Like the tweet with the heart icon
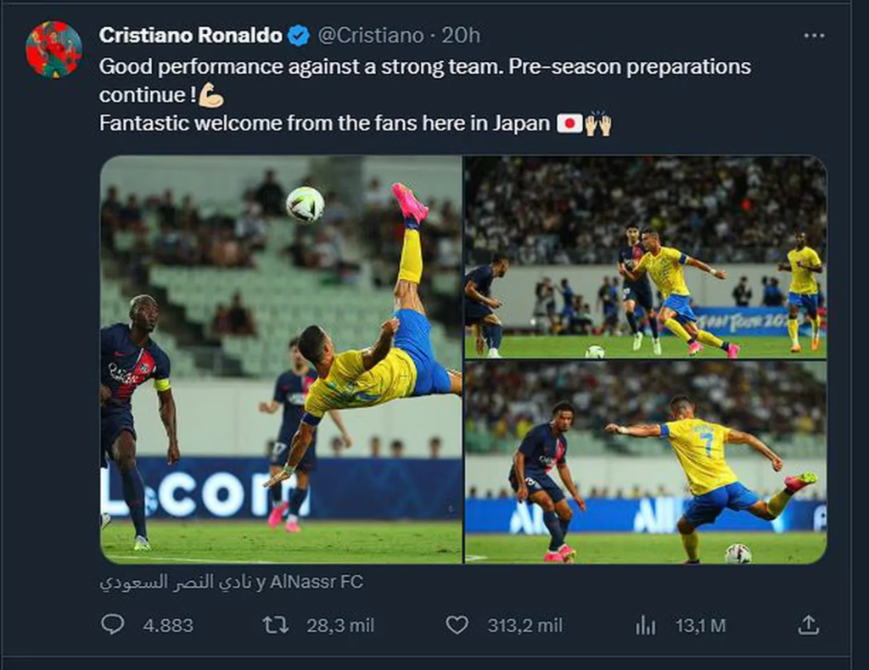 click(457, 625)
